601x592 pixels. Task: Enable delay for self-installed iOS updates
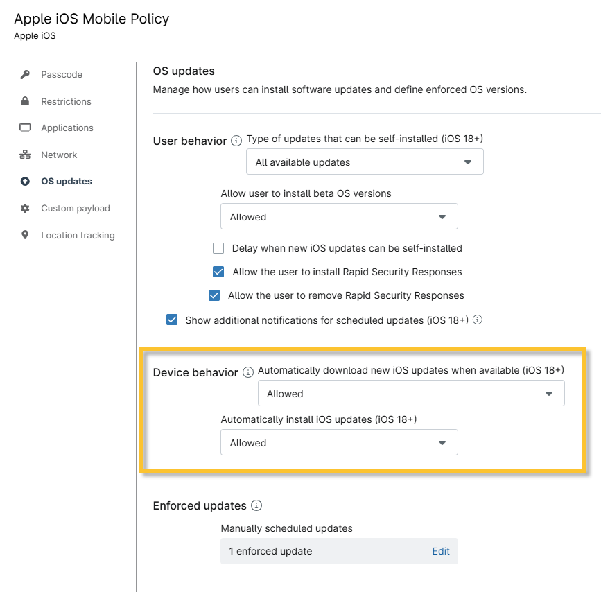coord(218,247)
